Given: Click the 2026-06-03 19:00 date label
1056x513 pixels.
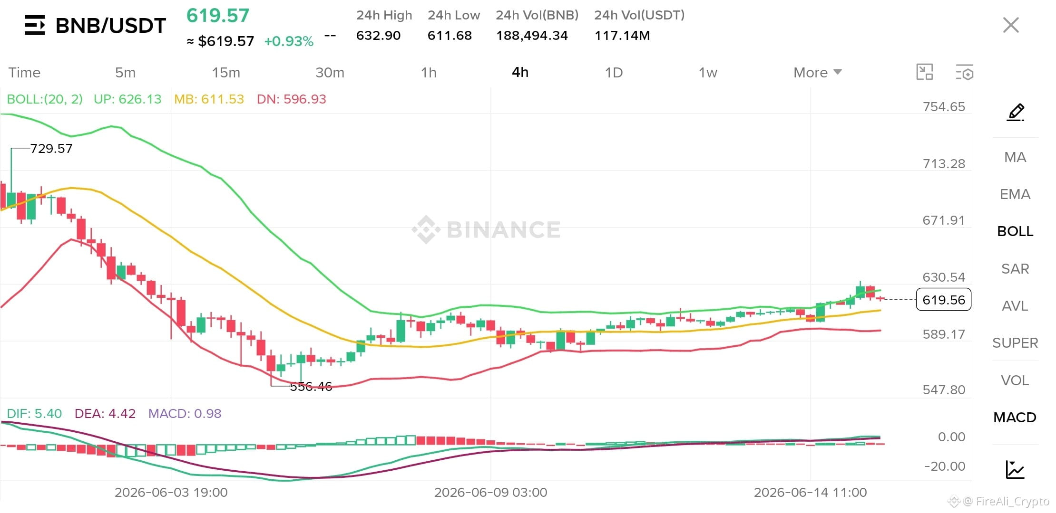Looking at the screenshot, I should 171,493.
